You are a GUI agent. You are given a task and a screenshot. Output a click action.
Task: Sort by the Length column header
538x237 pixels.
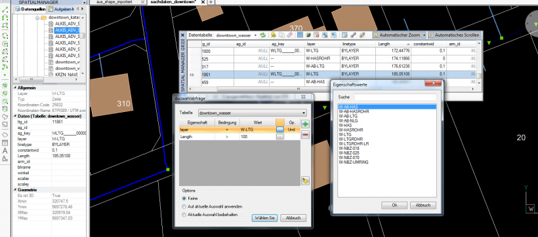(x=394, y=44)
